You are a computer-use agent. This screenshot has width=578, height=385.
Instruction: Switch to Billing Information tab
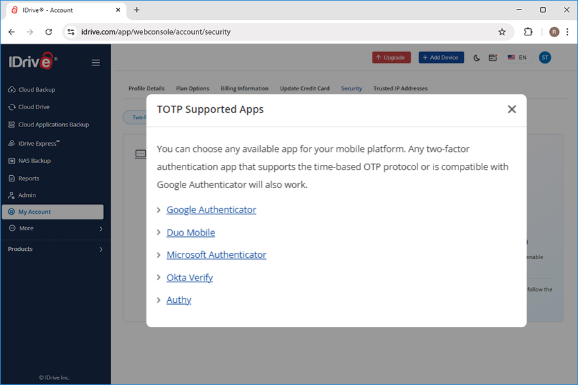point(245,89)
